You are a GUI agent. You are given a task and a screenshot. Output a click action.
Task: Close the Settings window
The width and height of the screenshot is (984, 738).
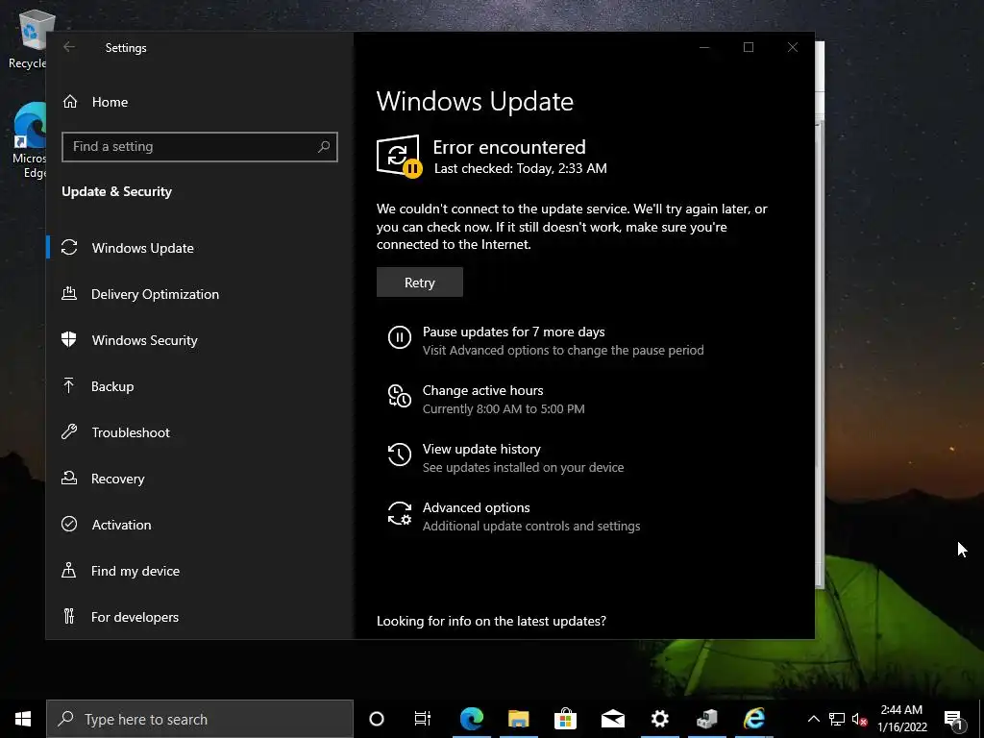(x=793, y=47)
